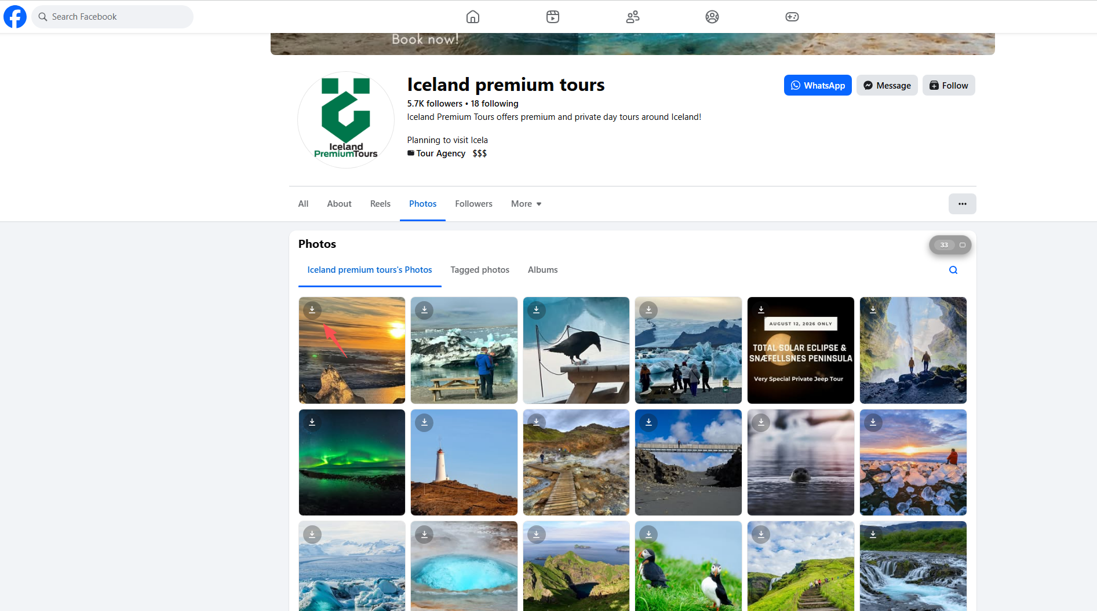Click the download icon on the sunset photo

(x=312, y=310)
